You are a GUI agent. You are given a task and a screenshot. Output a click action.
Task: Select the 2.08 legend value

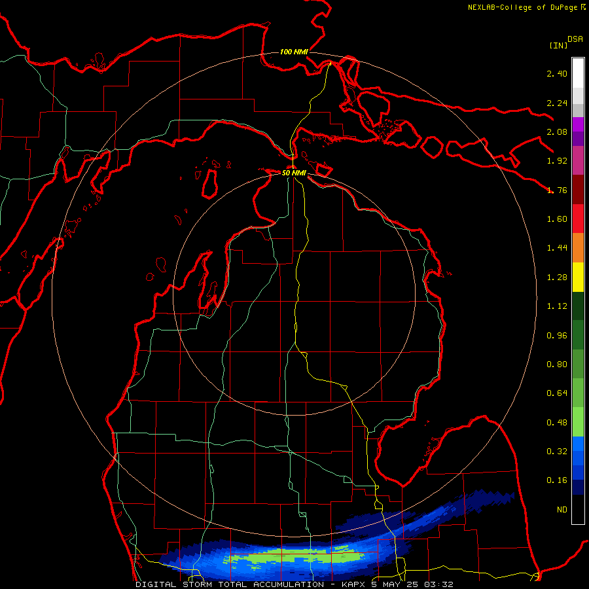(557, 132)
